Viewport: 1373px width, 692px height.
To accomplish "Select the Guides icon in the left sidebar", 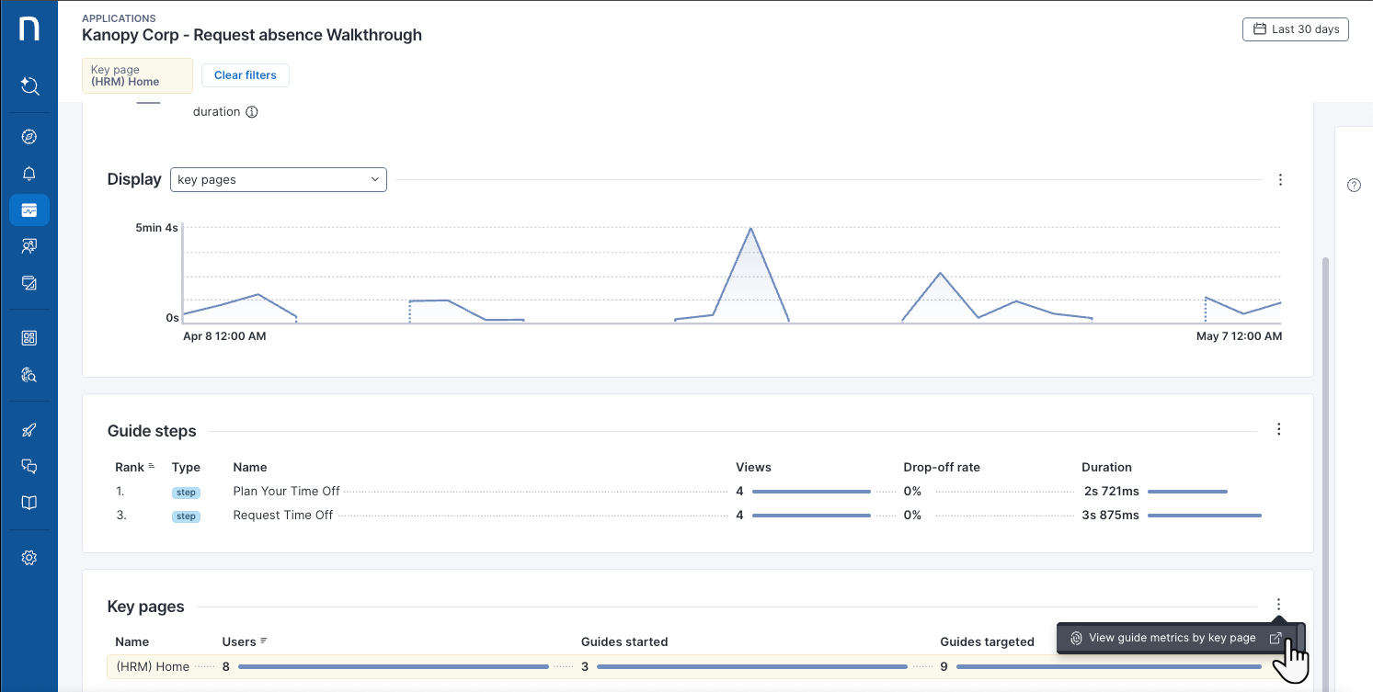I will [x=29, y=245].
